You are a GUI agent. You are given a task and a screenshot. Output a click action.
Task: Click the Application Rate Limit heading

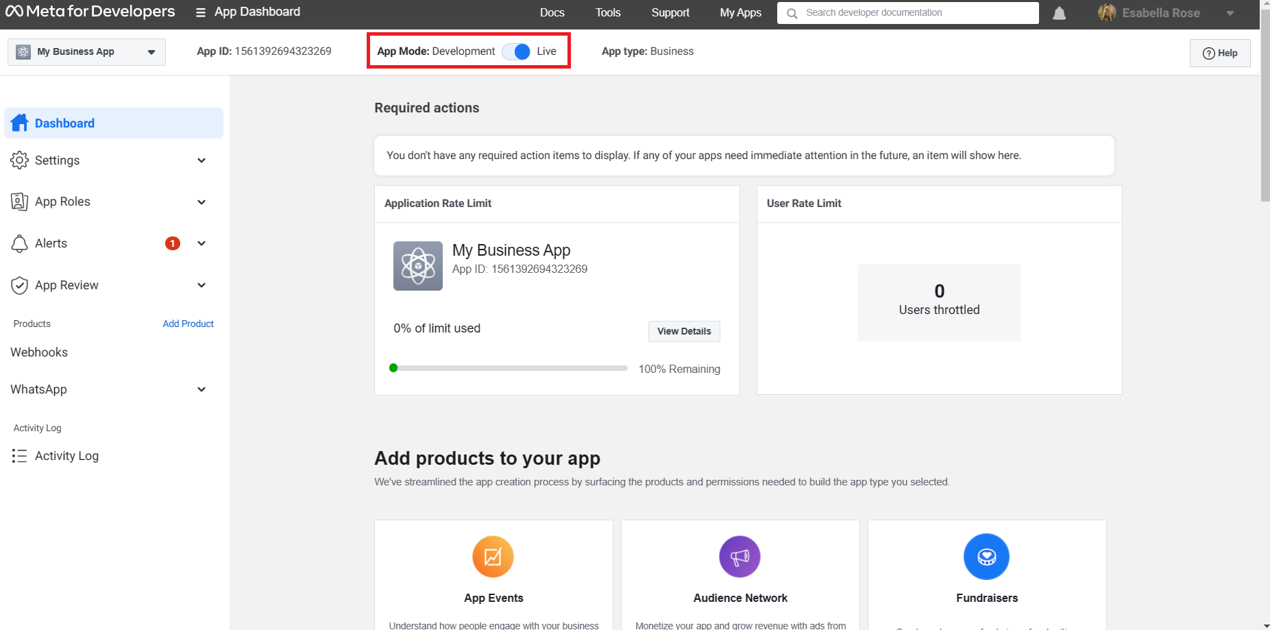438,203
